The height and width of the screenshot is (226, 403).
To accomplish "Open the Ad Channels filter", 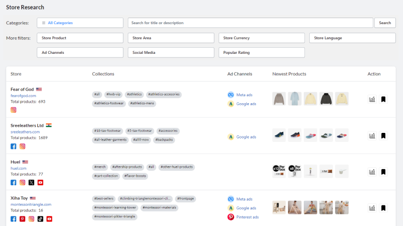I will tap(80, 52).
